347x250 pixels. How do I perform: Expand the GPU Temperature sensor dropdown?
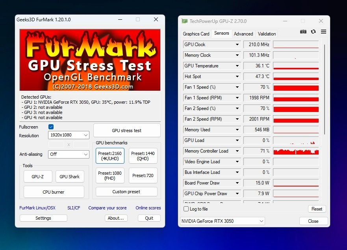click(x=237, y=66)
